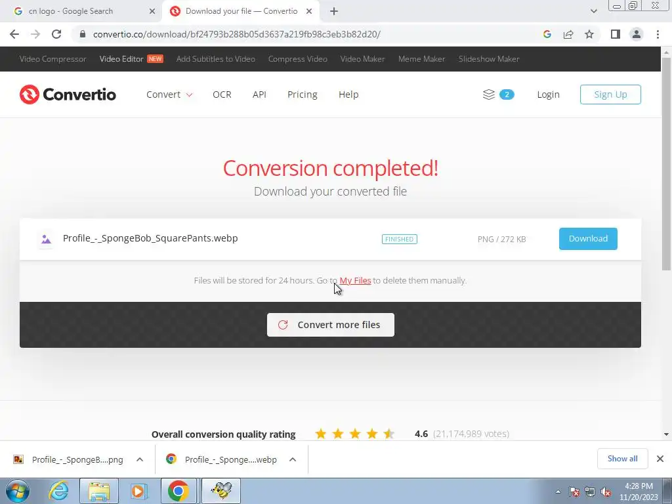Screen dimensions: 672x504
Task: Click the FINISHED status badge
Action: click(x=400, y=239)
